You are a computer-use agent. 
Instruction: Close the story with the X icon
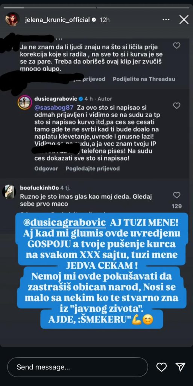(x=184, y=20)
